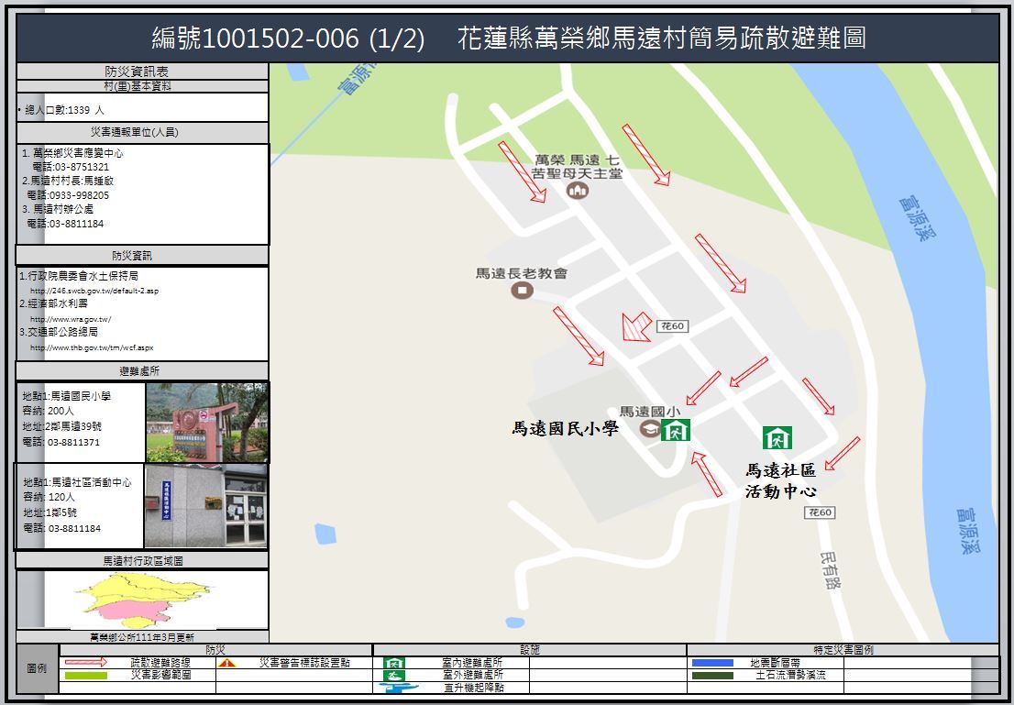Click the helicopter landing point legend icon
The height and width of the screenshot is (705, 1014).
pyautogui.click(x=394, y=687)
